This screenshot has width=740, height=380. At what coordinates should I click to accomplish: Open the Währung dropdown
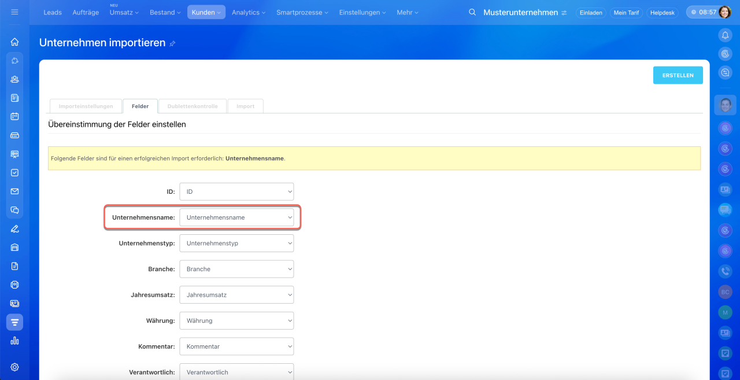pos(236,320)
